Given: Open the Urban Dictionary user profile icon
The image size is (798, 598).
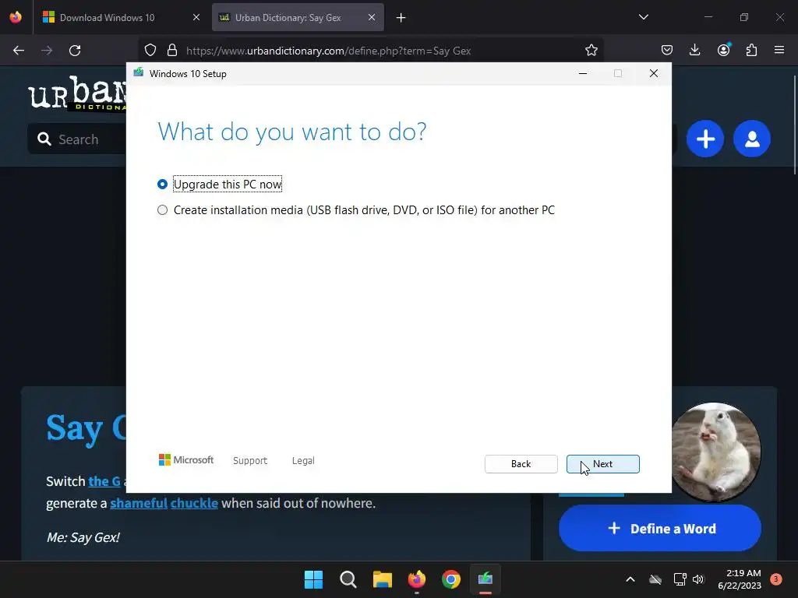Looking at the screenshot, I should tap(752, 139).
